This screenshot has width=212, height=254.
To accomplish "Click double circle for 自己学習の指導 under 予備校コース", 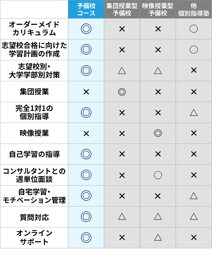I will [x=86, y=154].
